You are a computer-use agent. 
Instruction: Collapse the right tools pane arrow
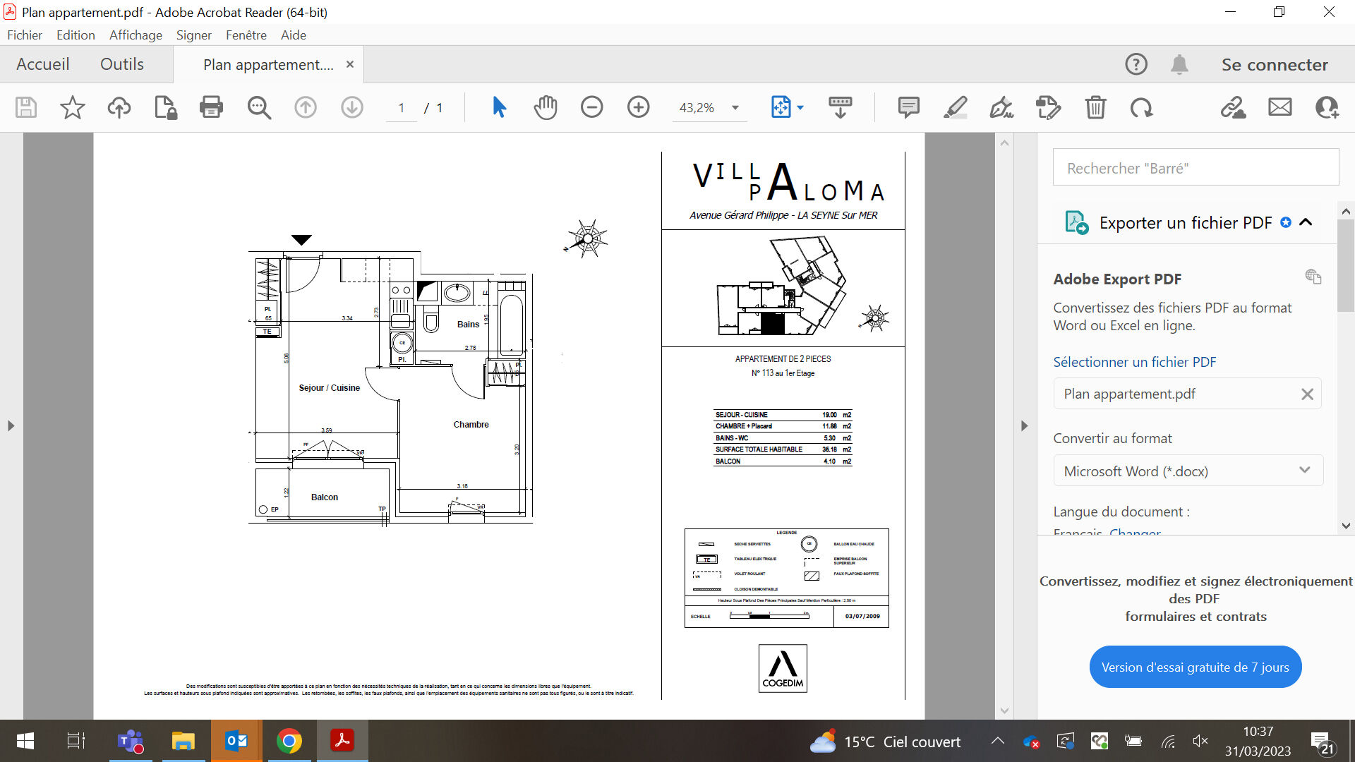pyautogui.click(x=1024, y=425)
